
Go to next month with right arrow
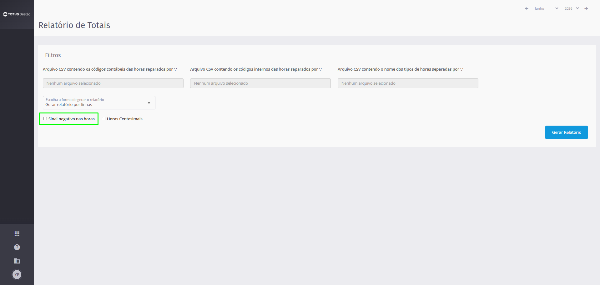coord(586,8)
